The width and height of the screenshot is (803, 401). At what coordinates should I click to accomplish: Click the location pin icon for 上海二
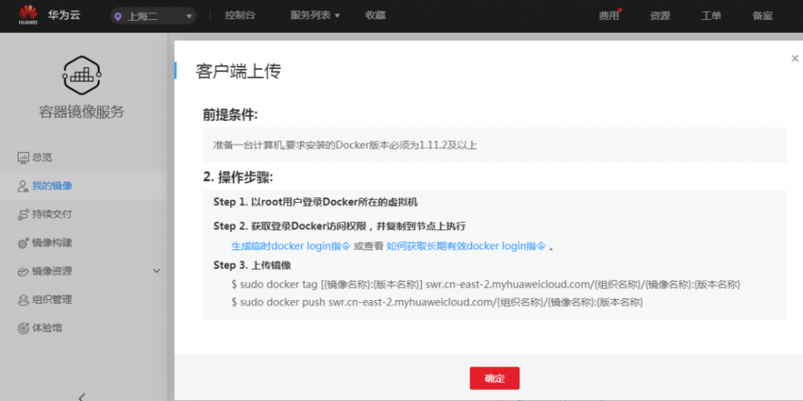coord(118,16)
